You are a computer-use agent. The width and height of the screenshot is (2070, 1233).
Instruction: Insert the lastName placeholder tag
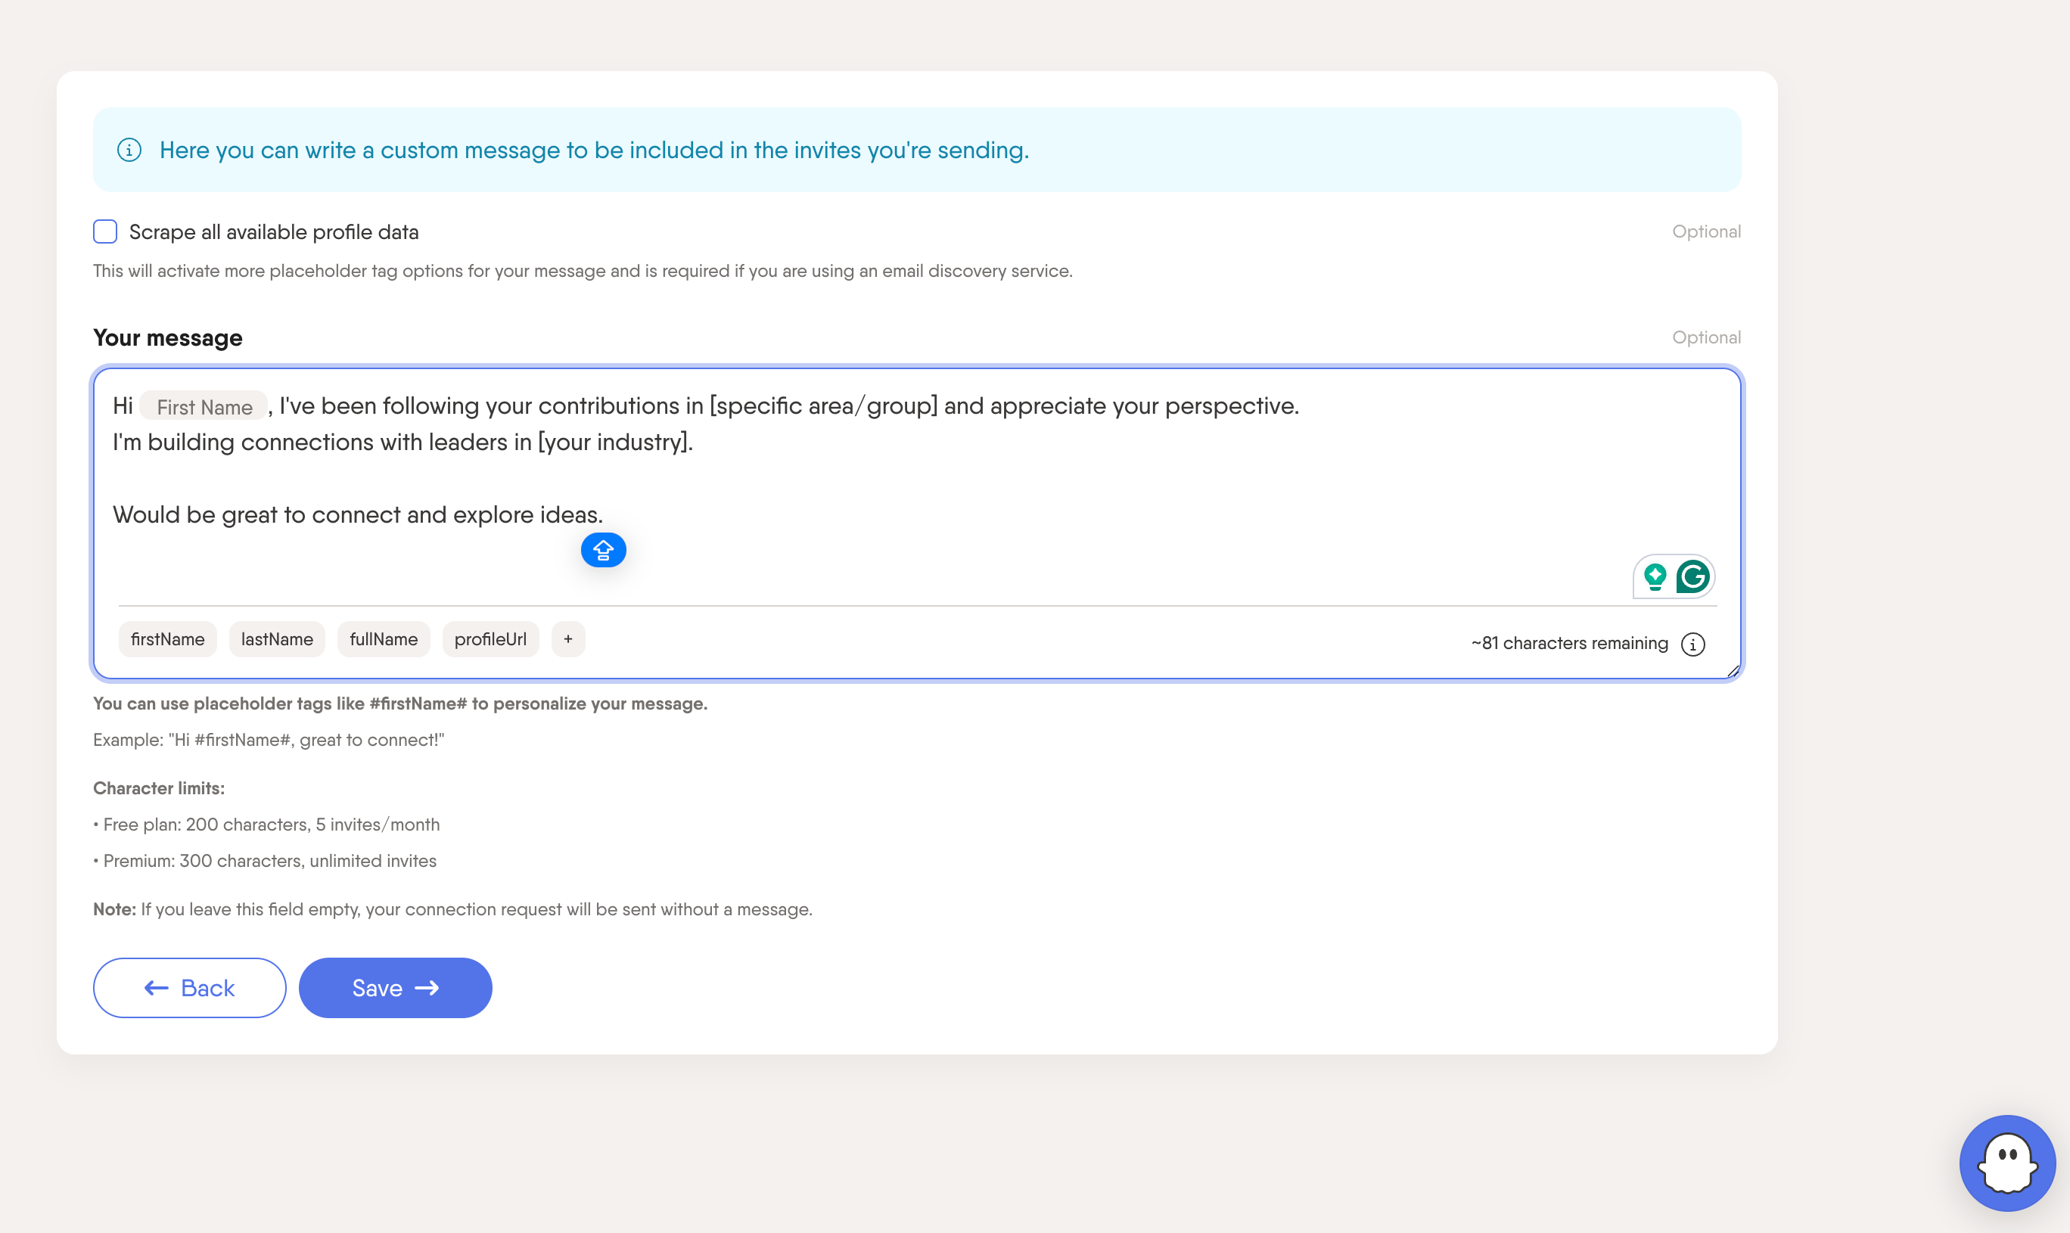pos(277,639)
